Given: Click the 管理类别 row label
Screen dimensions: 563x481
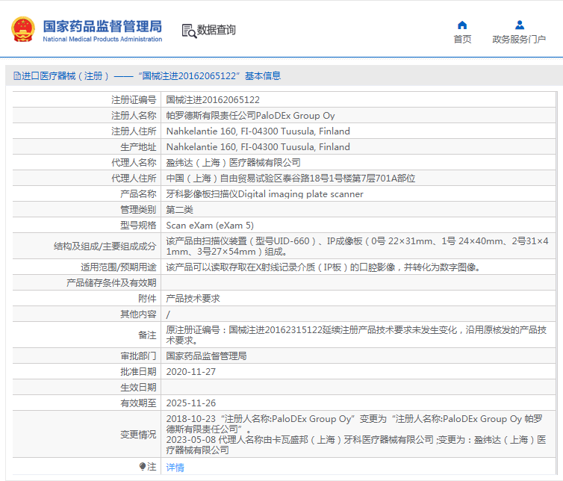Looking at the screenshot, I should tap(138, 210).
